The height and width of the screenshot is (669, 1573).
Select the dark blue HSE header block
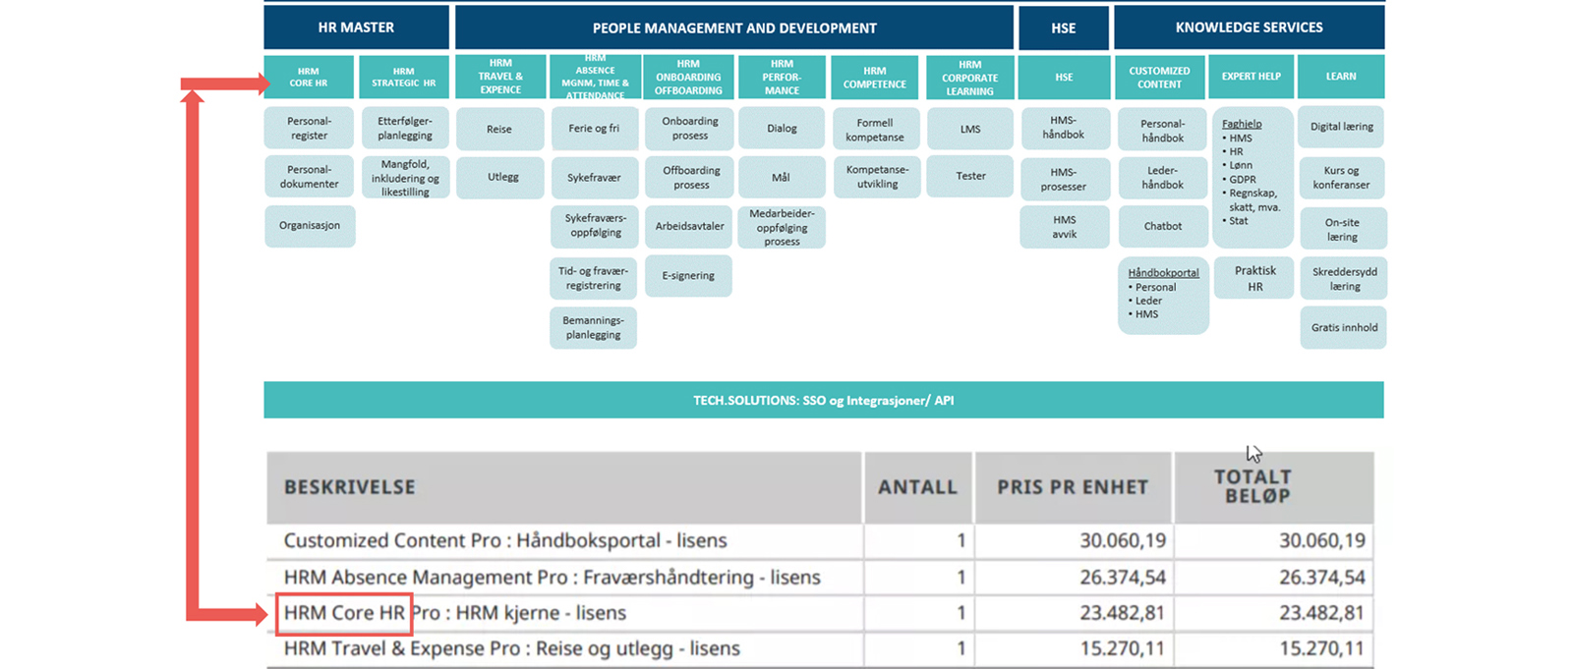1063,28
